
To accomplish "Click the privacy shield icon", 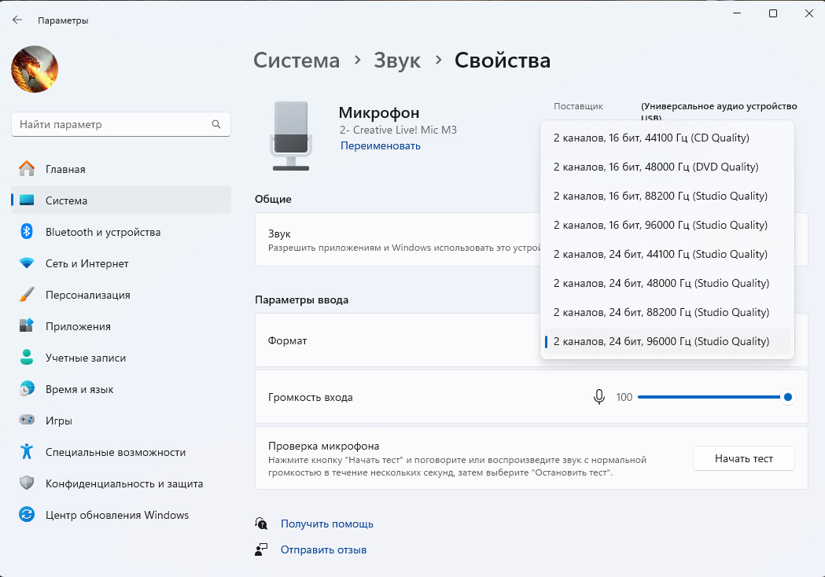I will tap(26, 483).
